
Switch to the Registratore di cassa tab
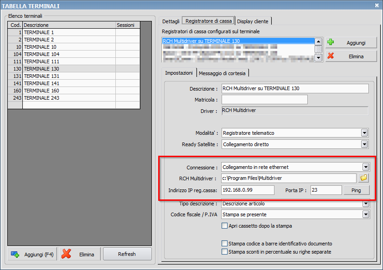point(208,21)
